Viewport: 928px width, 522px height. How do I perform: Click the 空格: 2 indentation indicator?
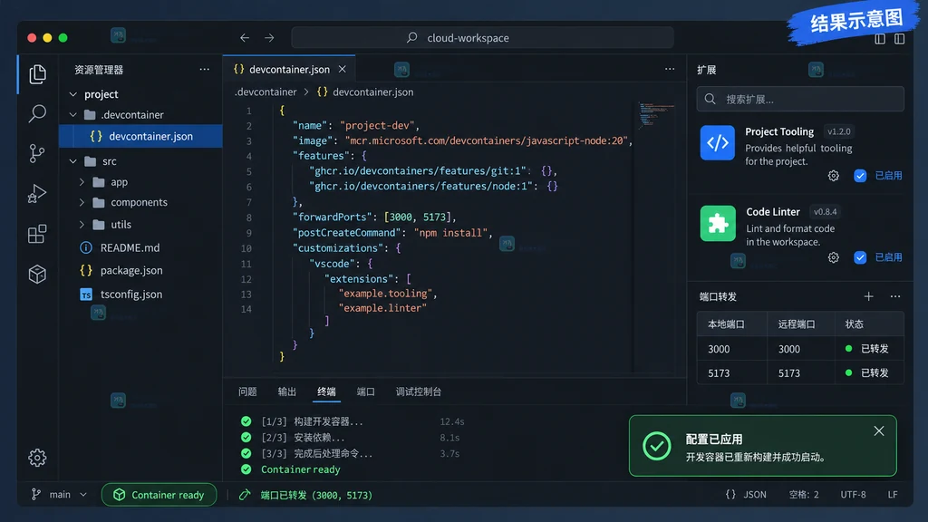coord(804,495)
